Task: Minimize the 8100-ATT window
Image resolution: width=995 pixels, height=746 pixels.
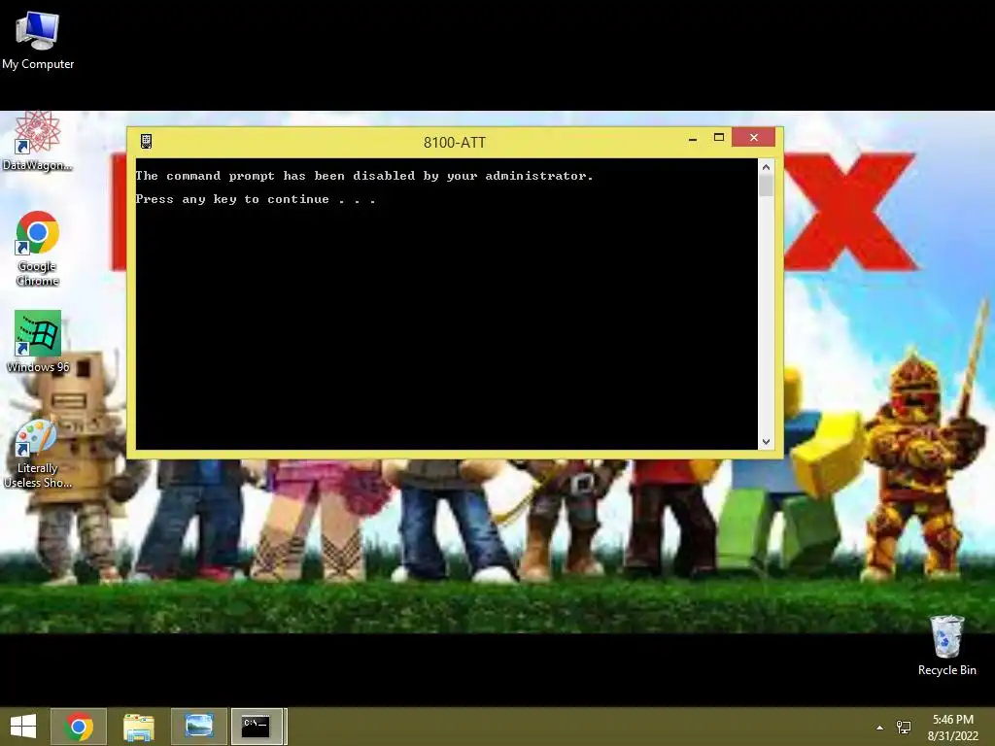Action: coord(693,138)
